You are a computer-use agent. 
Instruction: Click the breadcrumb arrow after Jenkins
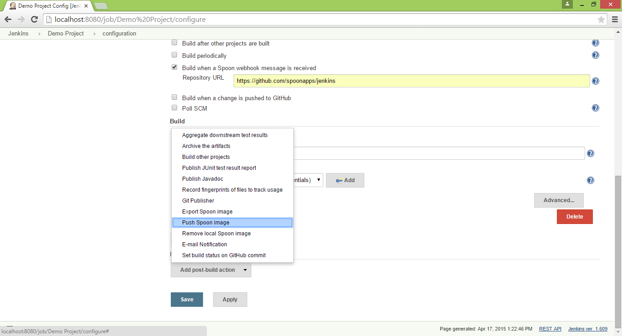(39, 34)
